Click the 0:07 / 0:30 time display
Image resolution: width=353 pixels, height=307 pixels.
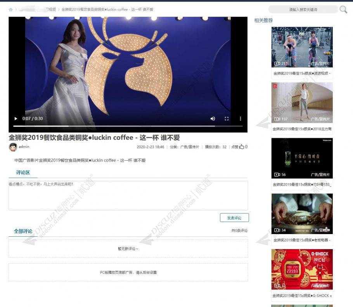[33, 118]
